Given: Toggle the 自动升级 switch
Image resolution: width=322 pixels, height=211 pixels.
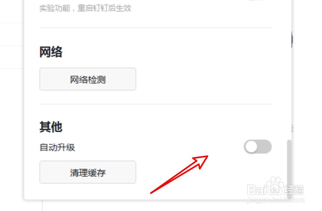Looking at the screenshot, I should click(258, 147).
